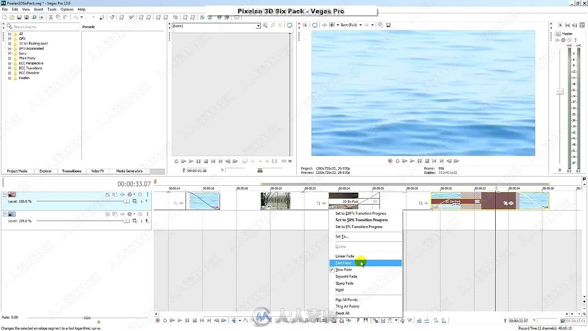The height and width of the screenshot is (331, 588).
Task: Click the Open project folder icon
Action: (x=12, y=17)
